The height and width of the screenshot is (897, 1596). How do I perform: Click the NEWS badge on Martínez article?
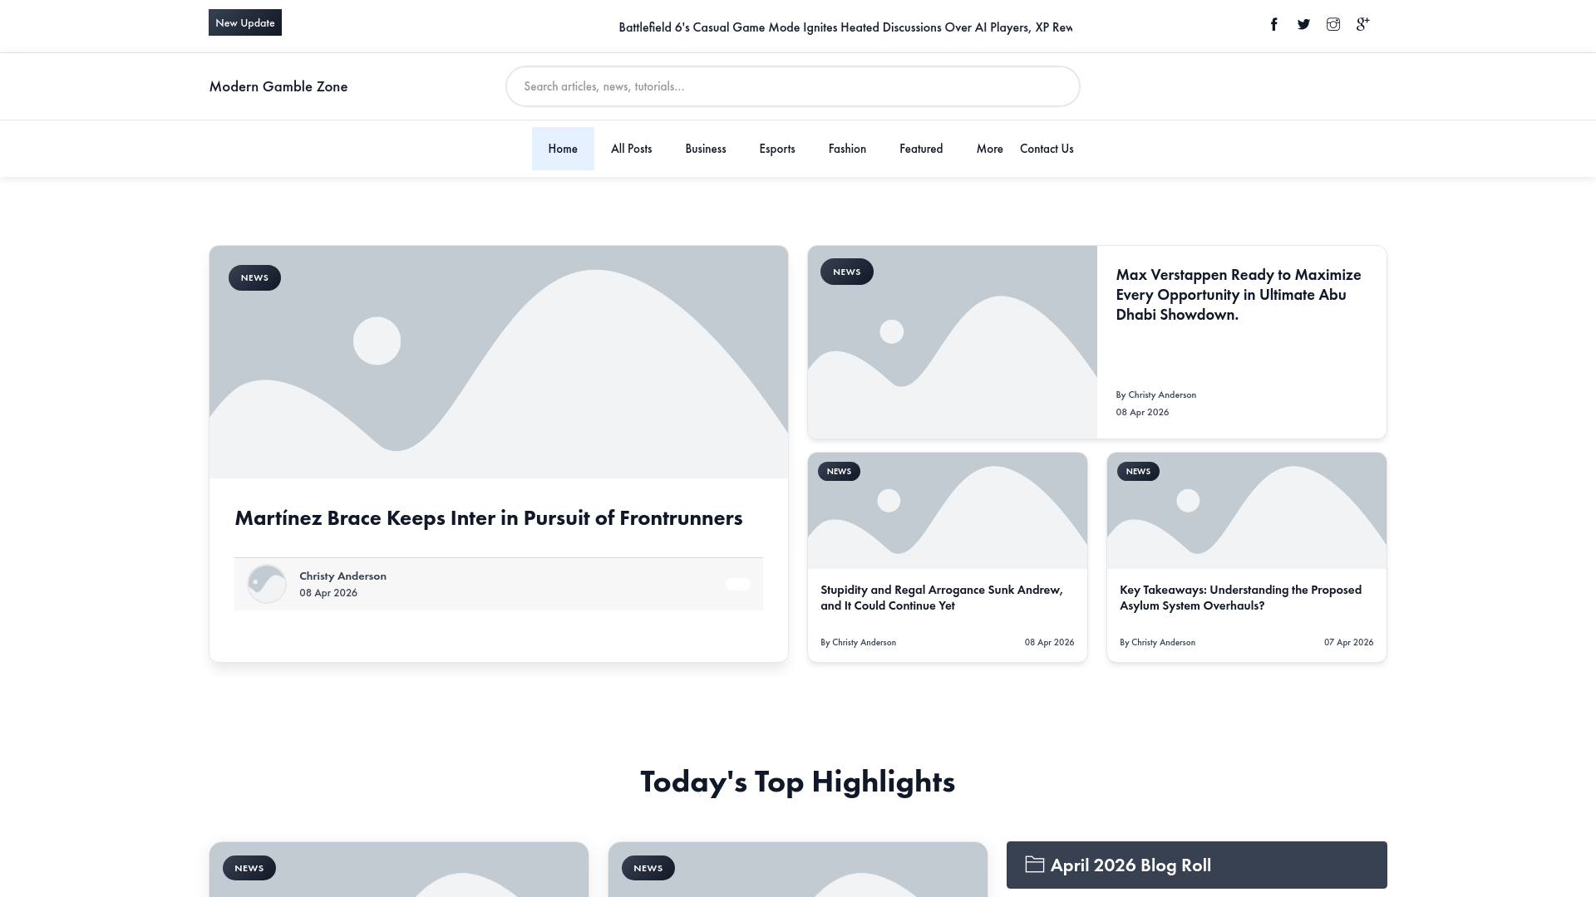click(x=254, y=277)
